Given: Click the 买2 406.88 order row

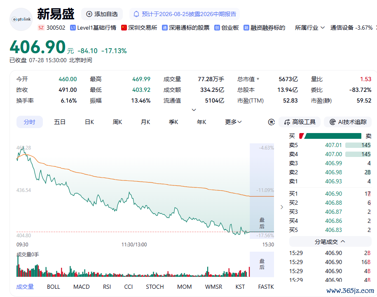Looking at the screenshot, I should coord(330,203).
